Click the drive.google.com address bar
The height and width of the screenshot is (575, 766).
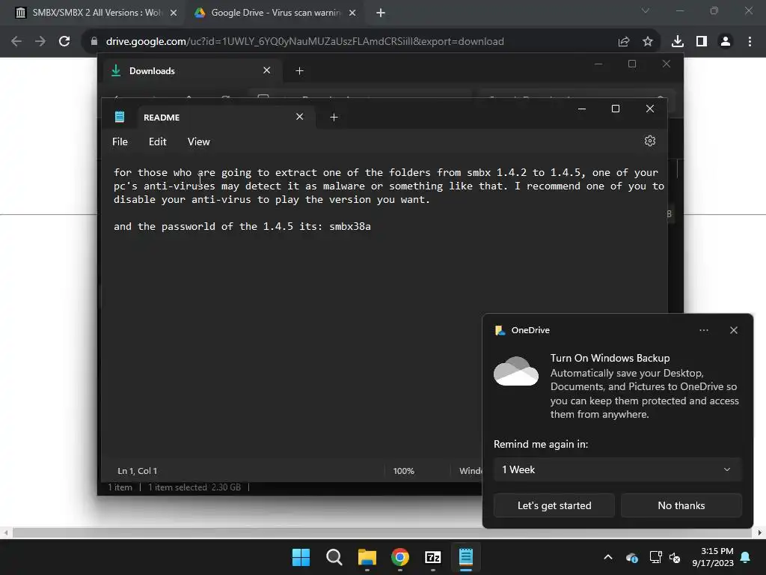[305, 42]
